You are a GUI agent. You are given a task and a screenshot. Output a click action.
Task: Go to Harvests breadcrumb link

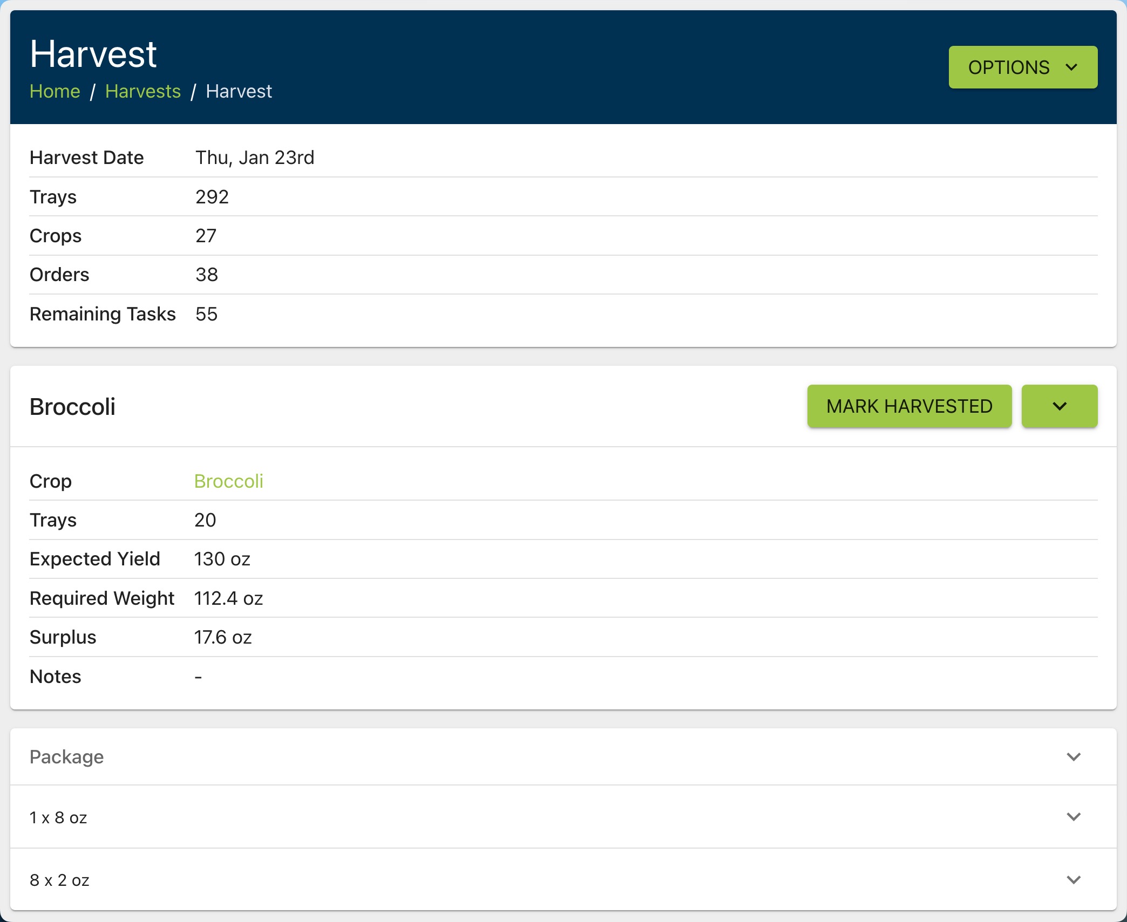[143, 91]
